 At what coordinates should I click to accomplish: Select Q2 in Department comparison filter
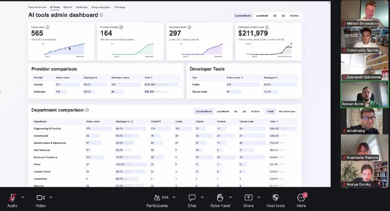click(244, 111)
